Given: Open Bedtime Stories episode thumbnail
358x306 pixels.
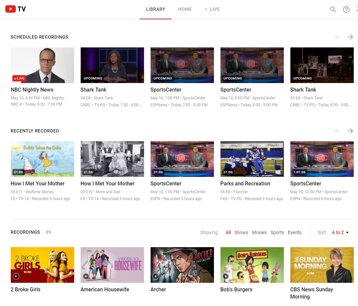Looking at the screenshot, I should click(x=42, y=159).
